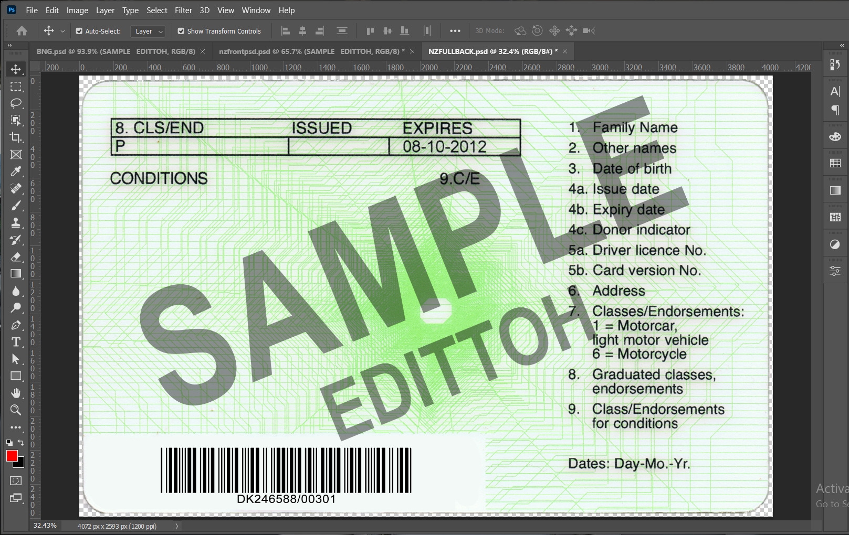The height and width of the screenshot is (535, 849).
Task: Select the Crop tool
Action: 16,137
